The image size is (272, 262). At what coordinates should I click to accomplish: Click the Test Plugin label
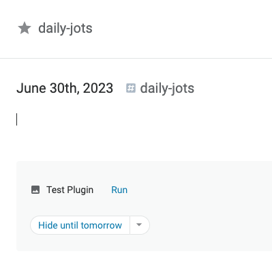(70, 190)
